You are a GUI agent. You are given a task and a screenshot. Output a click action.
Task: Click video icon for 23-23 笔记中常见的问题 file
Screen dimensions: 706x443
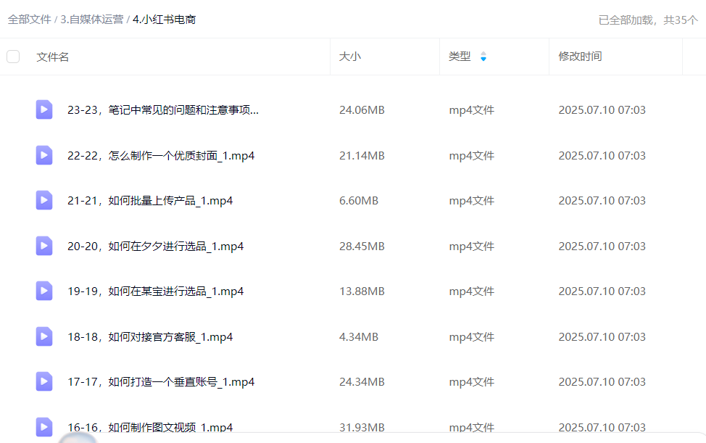tap(44, 109)
